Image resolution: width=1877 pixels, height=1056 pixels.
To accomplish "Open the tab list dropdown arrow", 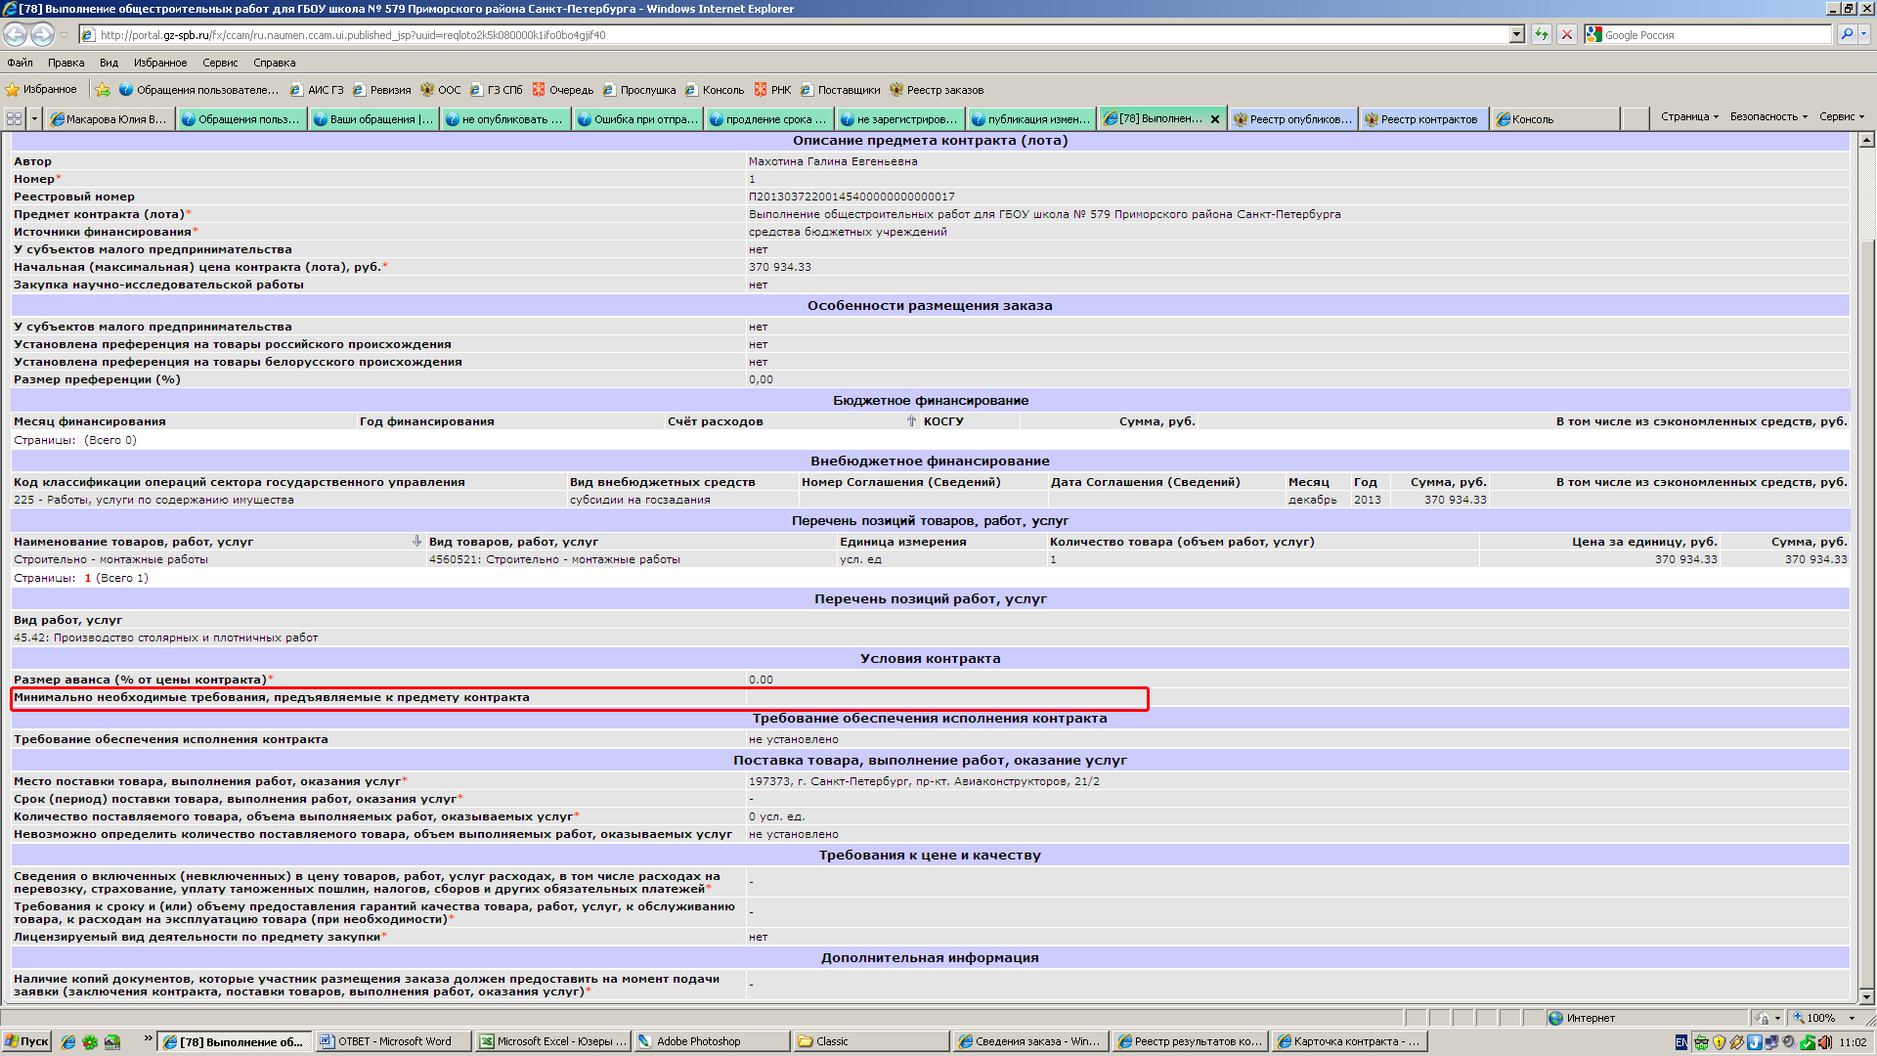I will point(34,118).
